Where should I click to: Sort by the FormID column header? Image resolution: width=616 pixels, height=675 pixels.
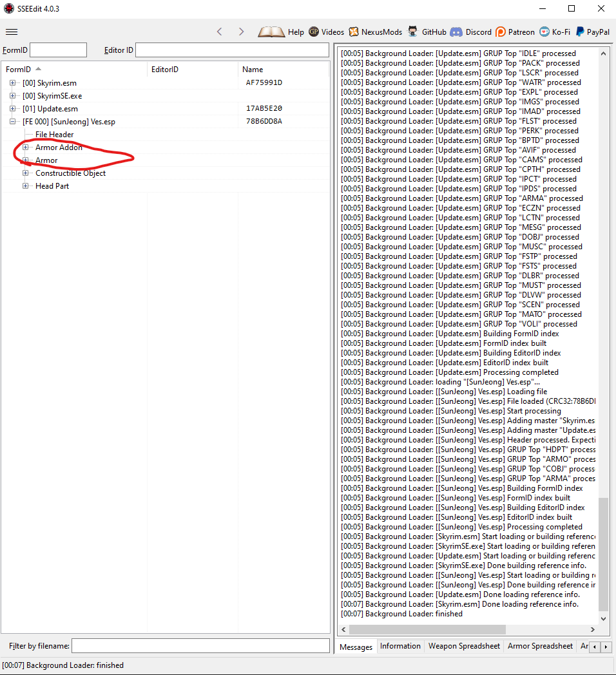74,70
